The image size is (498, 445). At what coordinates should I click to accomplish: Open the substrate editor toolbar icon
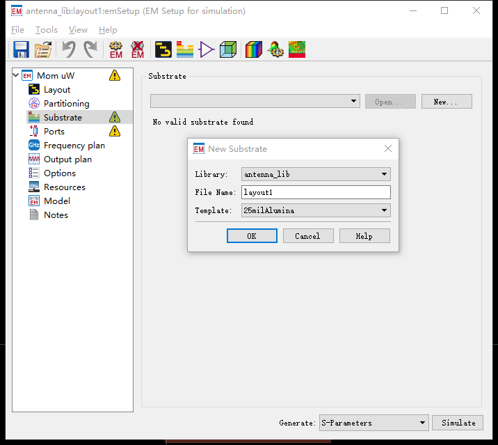[x=185, y=49]
